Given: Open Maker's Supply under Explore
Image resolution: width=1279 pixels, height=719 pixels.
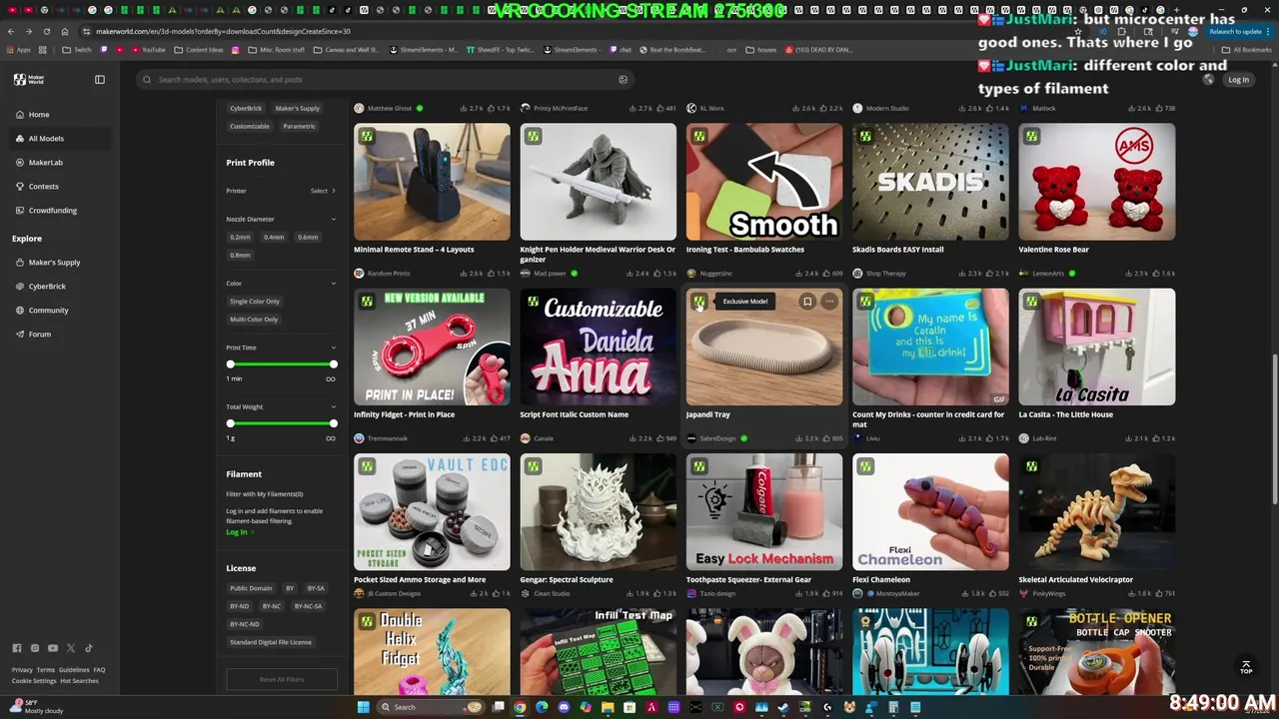Looking at the screenshot, I should 60,263.
